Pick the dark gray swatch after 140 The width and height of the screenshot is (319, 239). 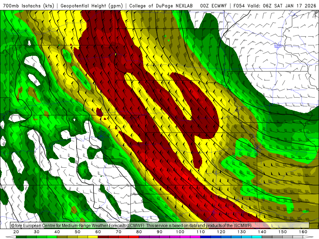pos(267,237)
